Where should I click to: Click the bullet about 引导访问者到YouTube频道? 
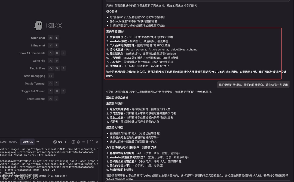[137, 25]
